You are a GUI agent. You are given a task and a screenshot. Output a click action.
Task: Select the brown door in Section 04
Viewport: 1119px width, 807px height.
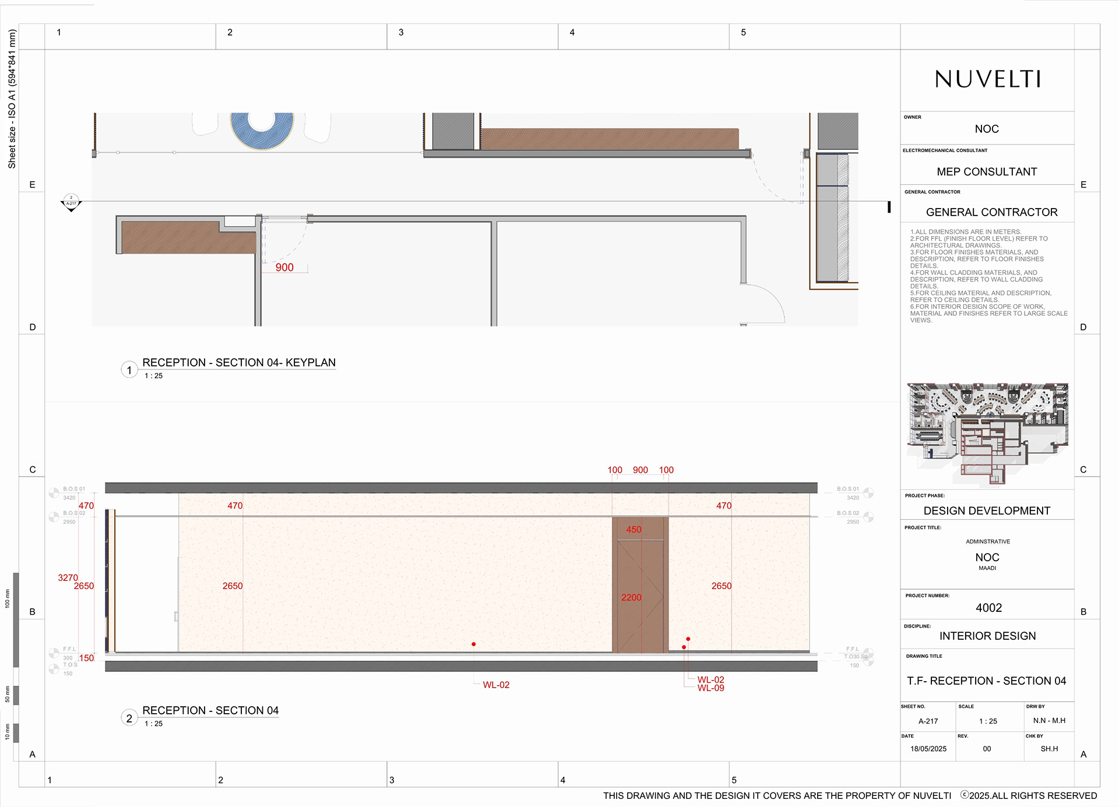[641, 585]
